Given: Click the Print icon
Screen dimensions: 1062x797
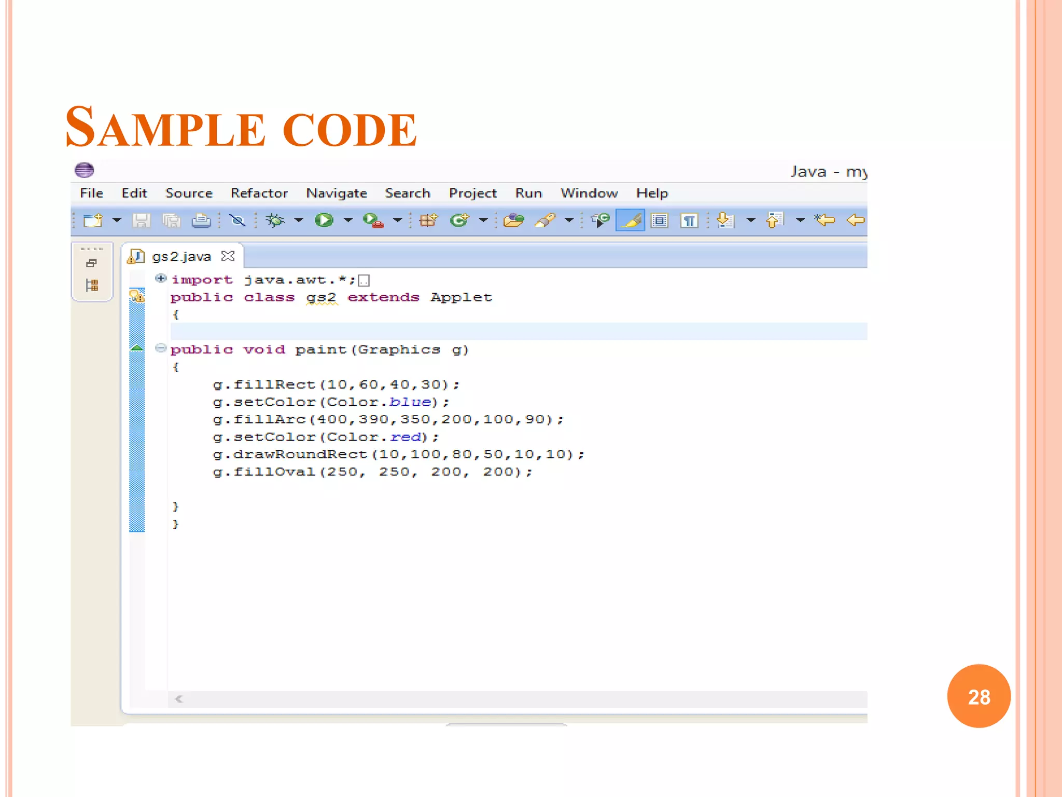Looking at the screenshot, I should [201, 221].
